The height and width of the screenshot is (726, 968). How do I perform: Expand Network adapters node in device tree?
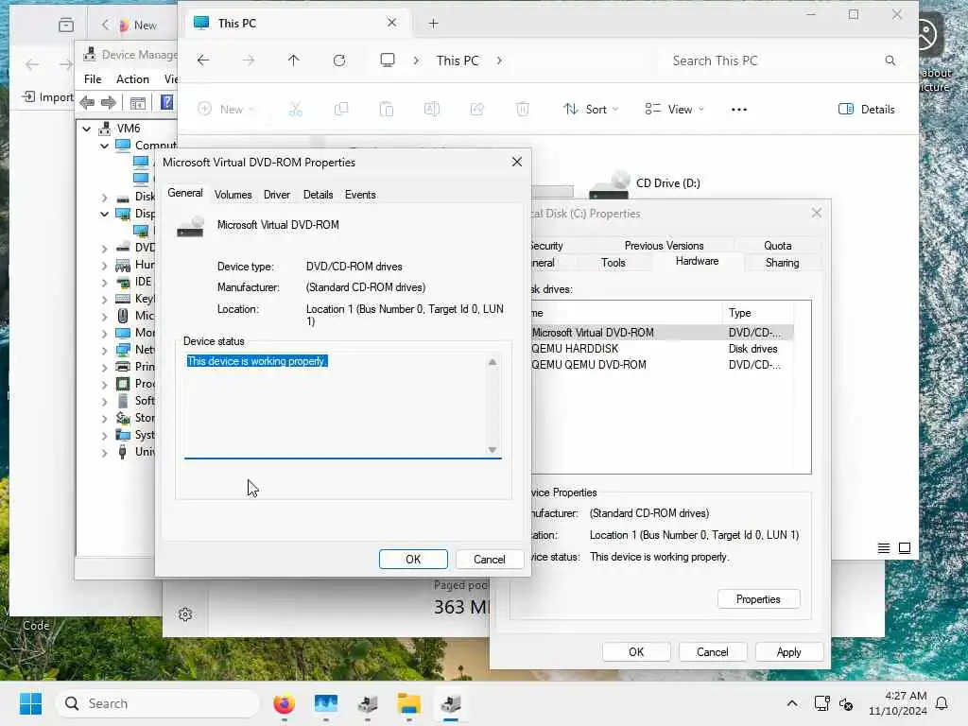point(104,350)
